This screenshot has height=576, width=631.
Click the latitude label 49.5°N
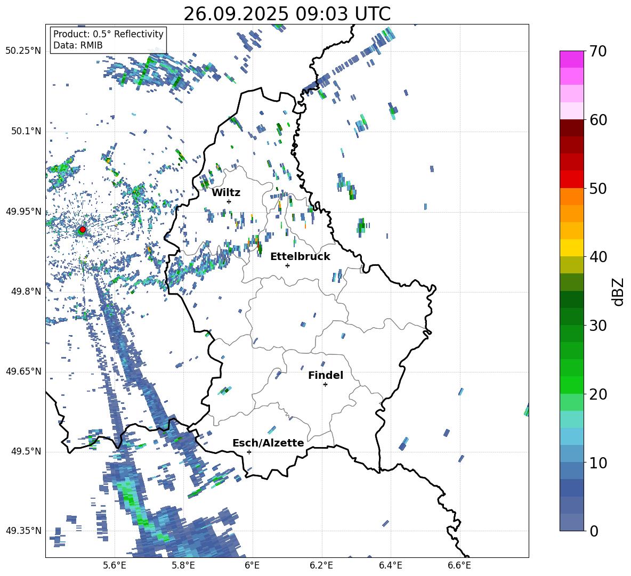pos(26,451)
